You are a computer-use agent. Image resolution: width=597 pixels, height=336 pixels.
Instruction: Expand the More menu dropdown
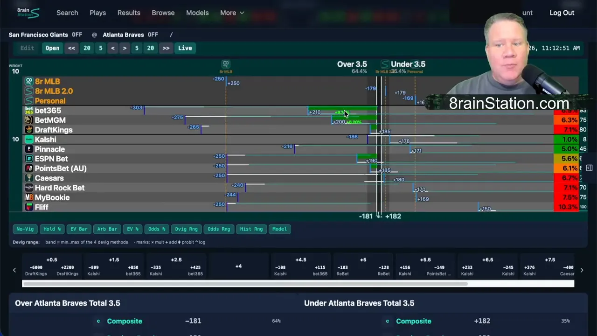[232, 13]
